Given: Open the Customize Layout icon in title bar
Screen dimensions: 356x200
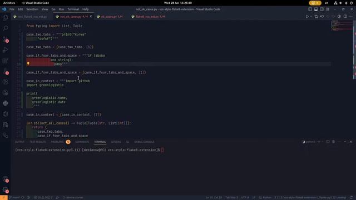Looking at the screenshot, I should click(x=328, y=9).
